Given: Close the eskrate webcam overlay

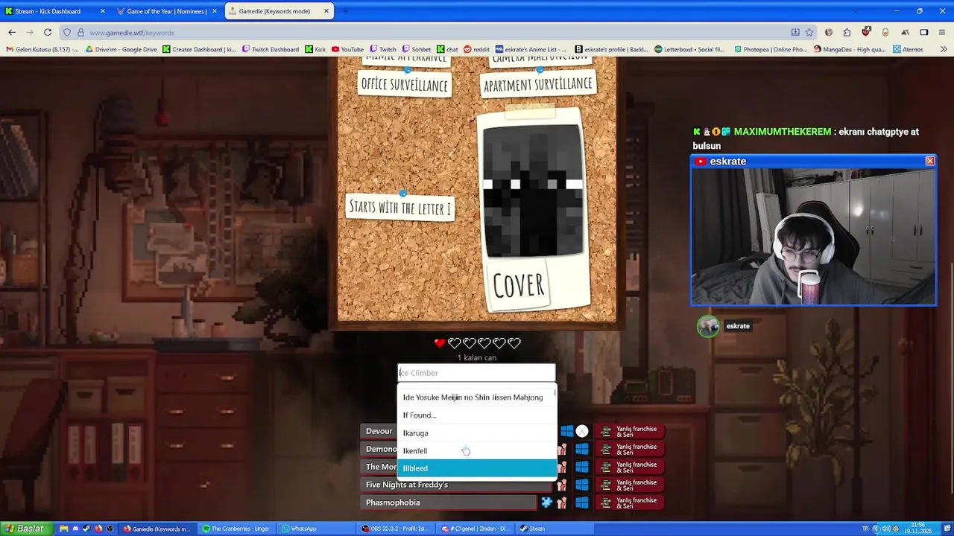Looking at the screenshot, I should point(929,161).
